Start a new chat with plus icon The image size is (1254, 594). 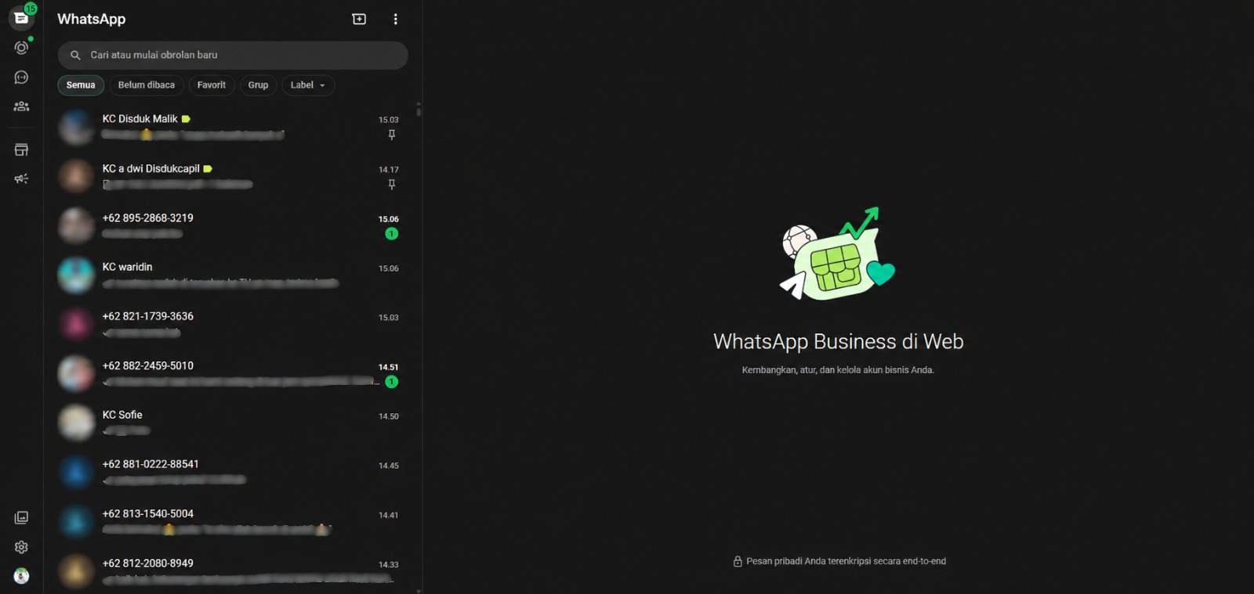coord(359,19)
